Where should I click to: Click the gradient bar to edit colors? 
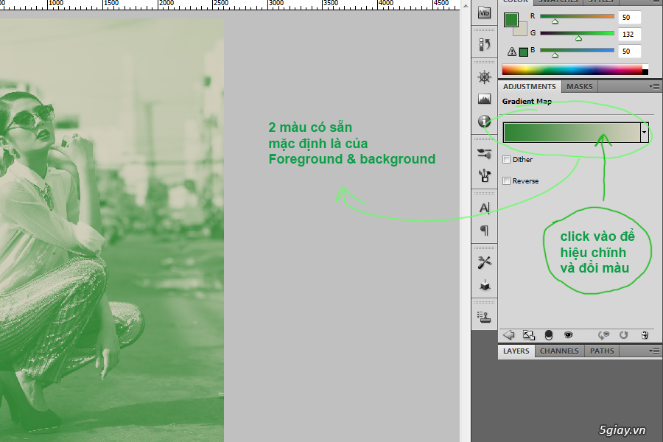[571, 133]
